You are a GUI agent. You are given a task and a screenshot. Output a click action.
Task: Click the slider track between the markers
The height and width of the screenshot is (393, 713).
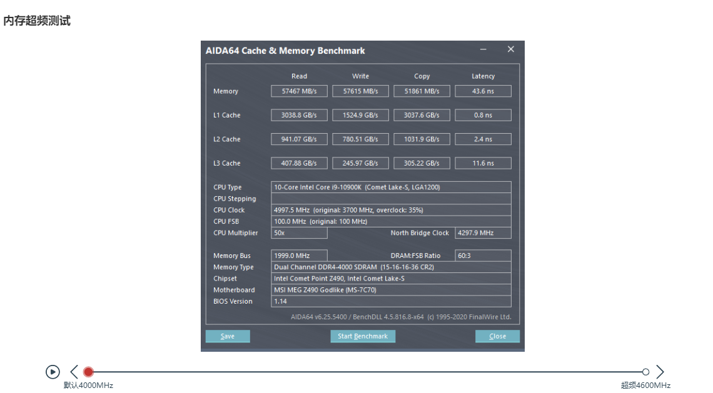pyautogui.click(x=367, y=372)
